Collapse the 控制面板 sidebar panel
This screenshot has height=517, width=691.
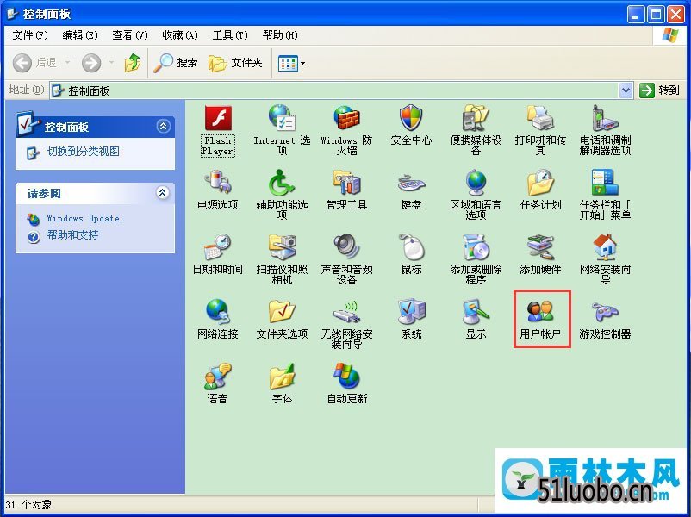(x=163, y=127)
